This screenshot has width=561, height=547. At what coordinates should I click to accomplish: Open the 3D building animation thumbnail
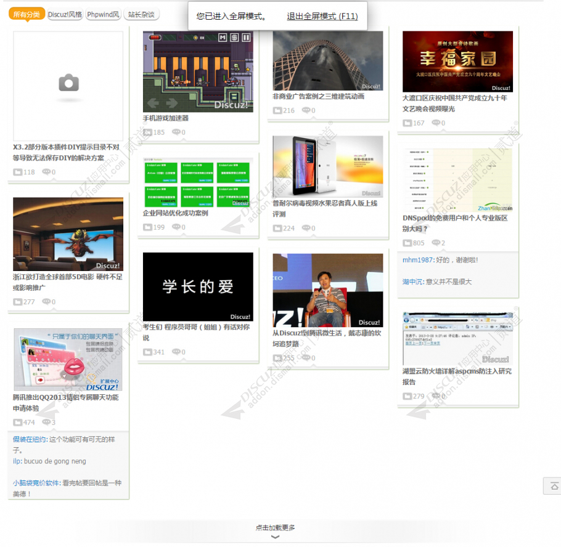tap(328, 60)
